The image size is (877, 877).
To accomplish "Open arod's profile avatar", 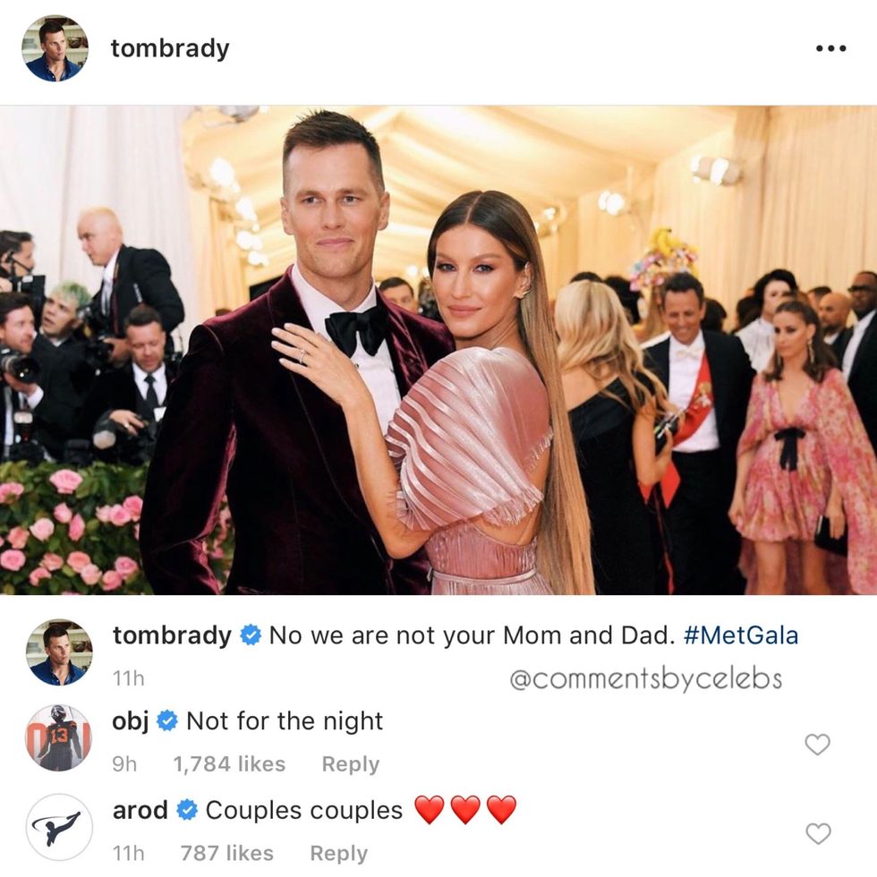I will click(x=59, y=827).
